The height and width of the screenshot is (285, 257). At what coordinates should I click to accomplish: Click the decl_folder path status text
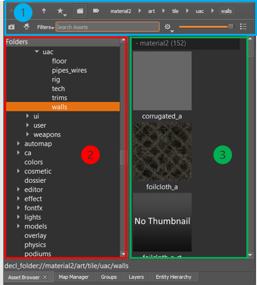(66, 266)
